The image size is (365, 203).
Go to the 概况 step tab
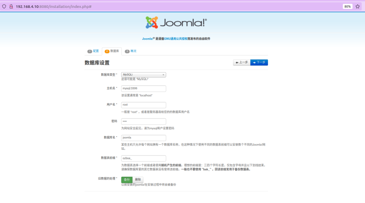[131, 51]
